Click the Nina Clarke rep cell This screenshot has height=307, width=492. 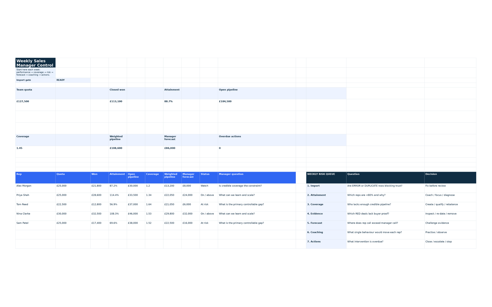35,216
